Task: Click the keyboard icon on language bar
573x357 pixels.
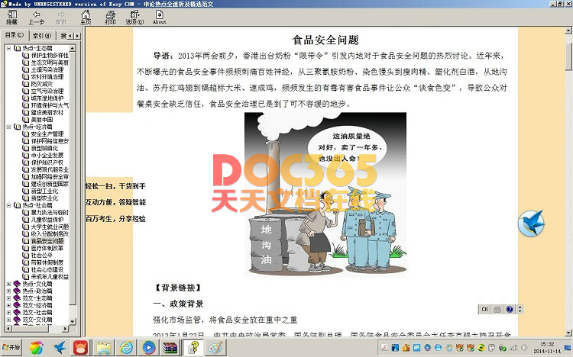Action: tap(497, 309)
